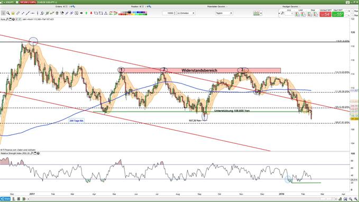Click the 200 Tage MA label

[x=77, y=121]
